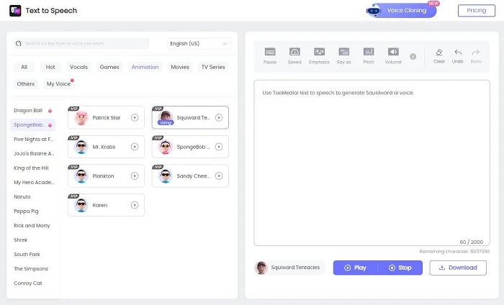Screen dimensions: 504x305
Task: Play the generated speech
Action: point(356,268)
